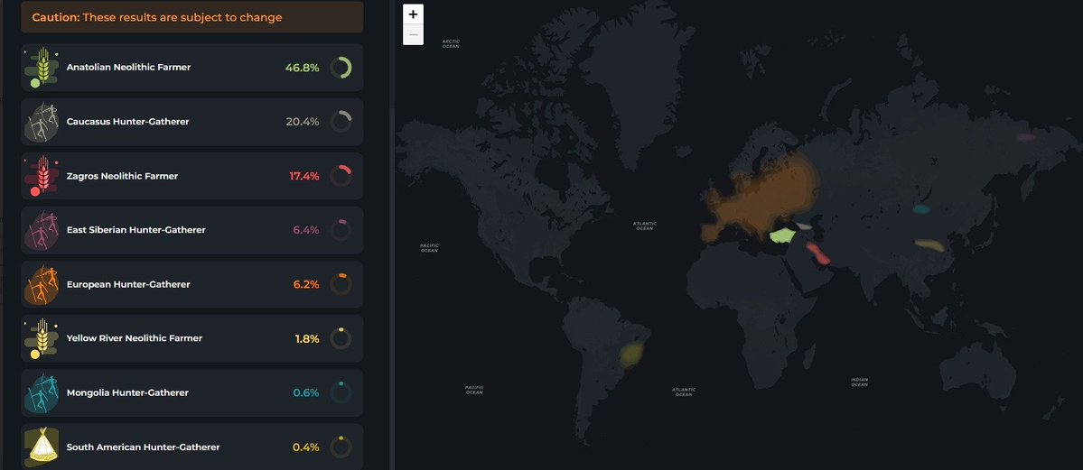Image resolution: width=1083 pixels, height=470 pixels.
Task: Click the 6.4% donut ring indicator
Action: pos(341,230)
